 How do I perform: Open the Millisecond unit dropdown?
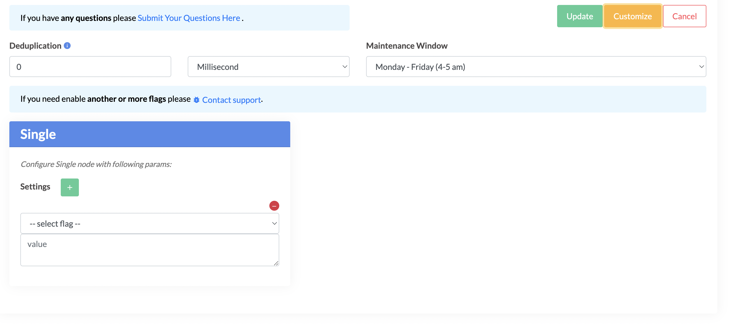pos(268,67)
